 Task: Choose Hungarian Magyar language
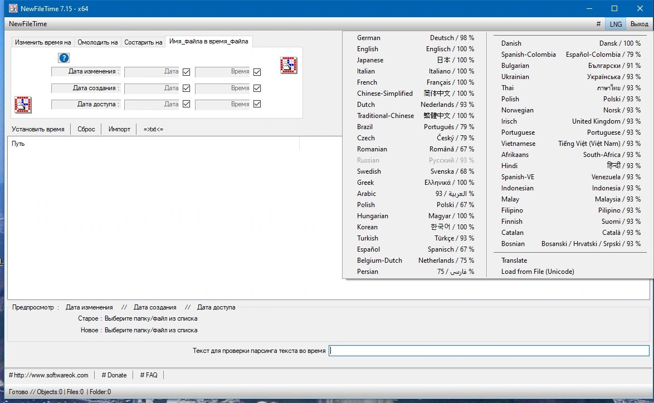click(416, 216)
